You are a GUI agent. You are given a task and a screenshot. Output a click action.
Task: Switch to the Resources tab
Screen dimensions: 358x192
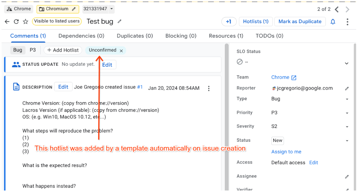[x=226, y=36]
